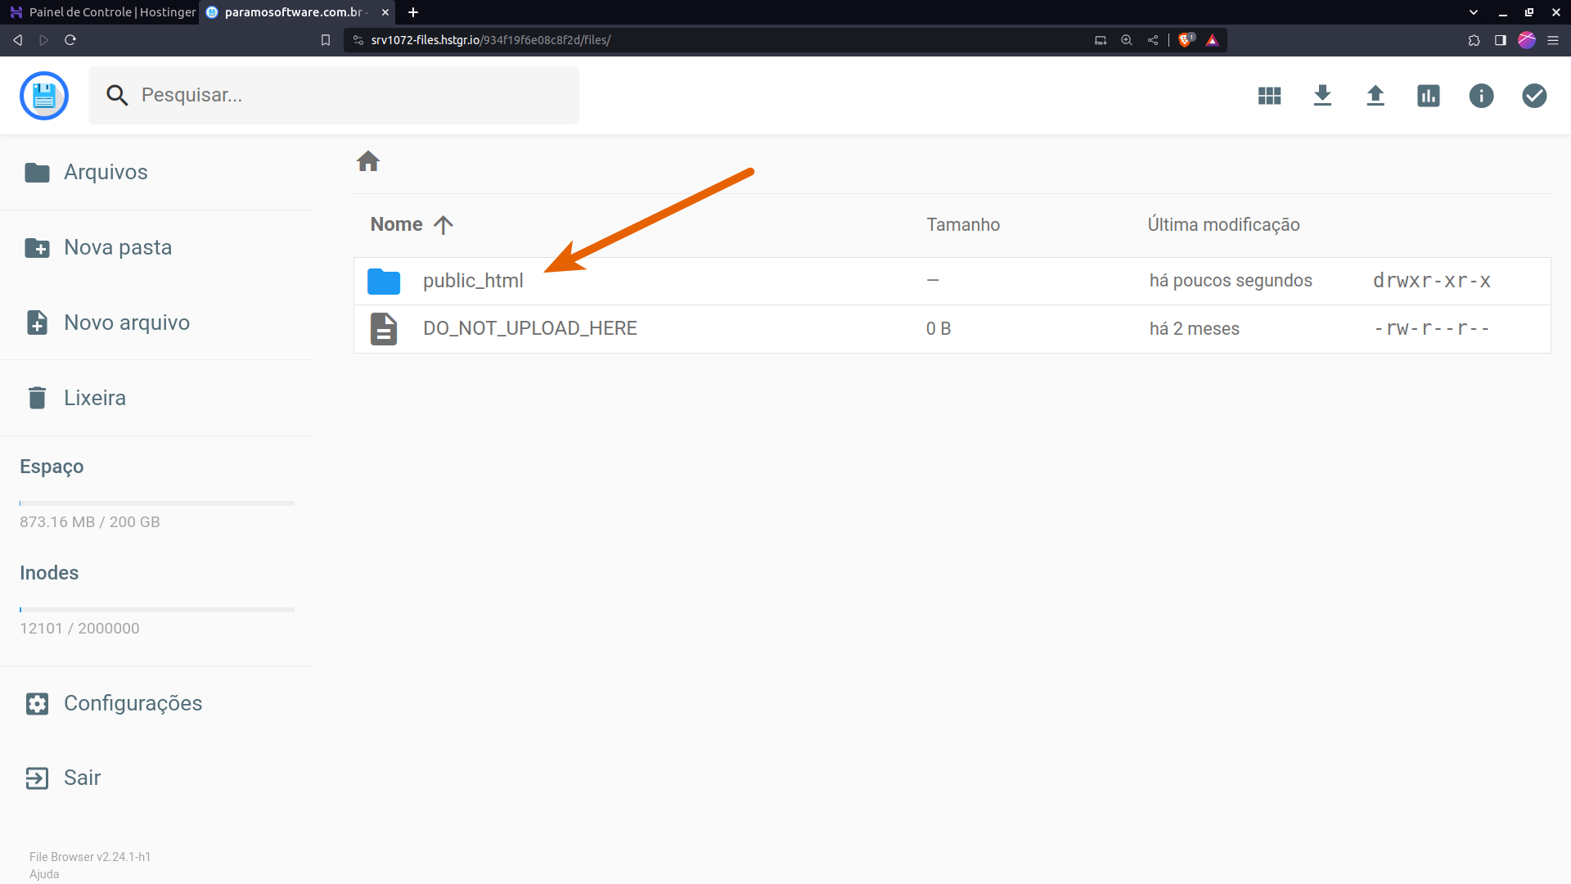Toggle the browser sidebar panel icon
The image size is (1571, 884).
pyautogui.click(x=1501, y=40)
